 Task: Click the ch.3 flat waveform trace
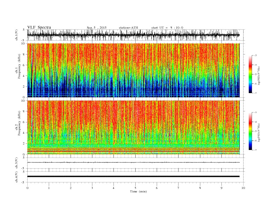coord(133,162)
